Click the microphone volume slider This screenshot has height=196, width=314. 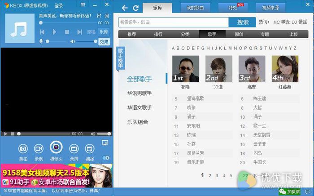pyautogui.click(x=57, y=41)
